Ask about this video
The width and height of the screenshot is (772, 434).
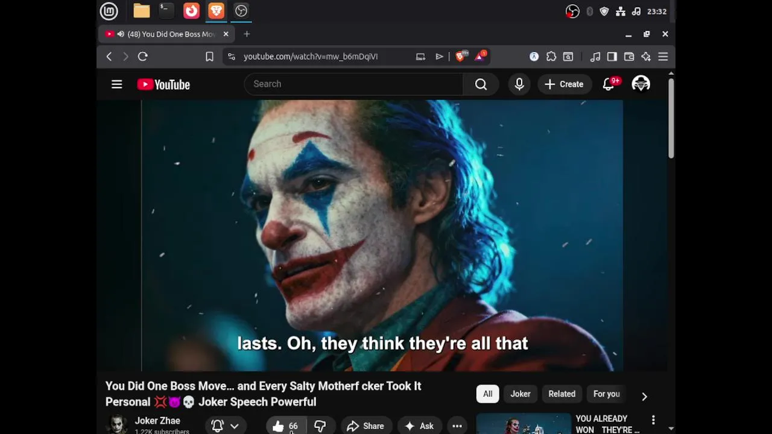pos(420,426)
